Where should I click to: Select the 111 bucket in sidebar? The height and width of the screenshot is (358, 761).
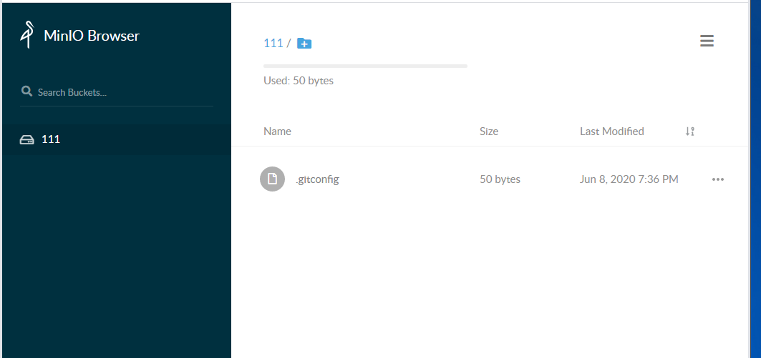click(x=51, y=139)
